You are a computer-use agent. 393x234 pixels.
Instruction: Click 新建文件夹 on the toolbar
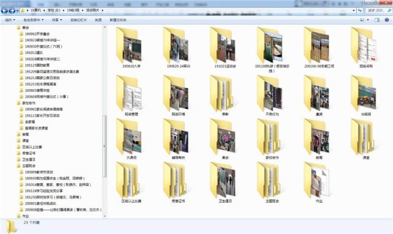118,20
